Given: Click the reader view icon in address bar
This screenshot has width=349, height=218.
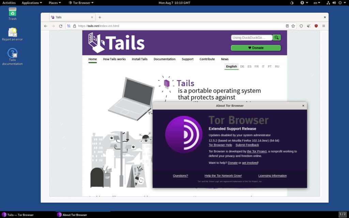Looking at the screenshot, I should (x=287, y=26).
